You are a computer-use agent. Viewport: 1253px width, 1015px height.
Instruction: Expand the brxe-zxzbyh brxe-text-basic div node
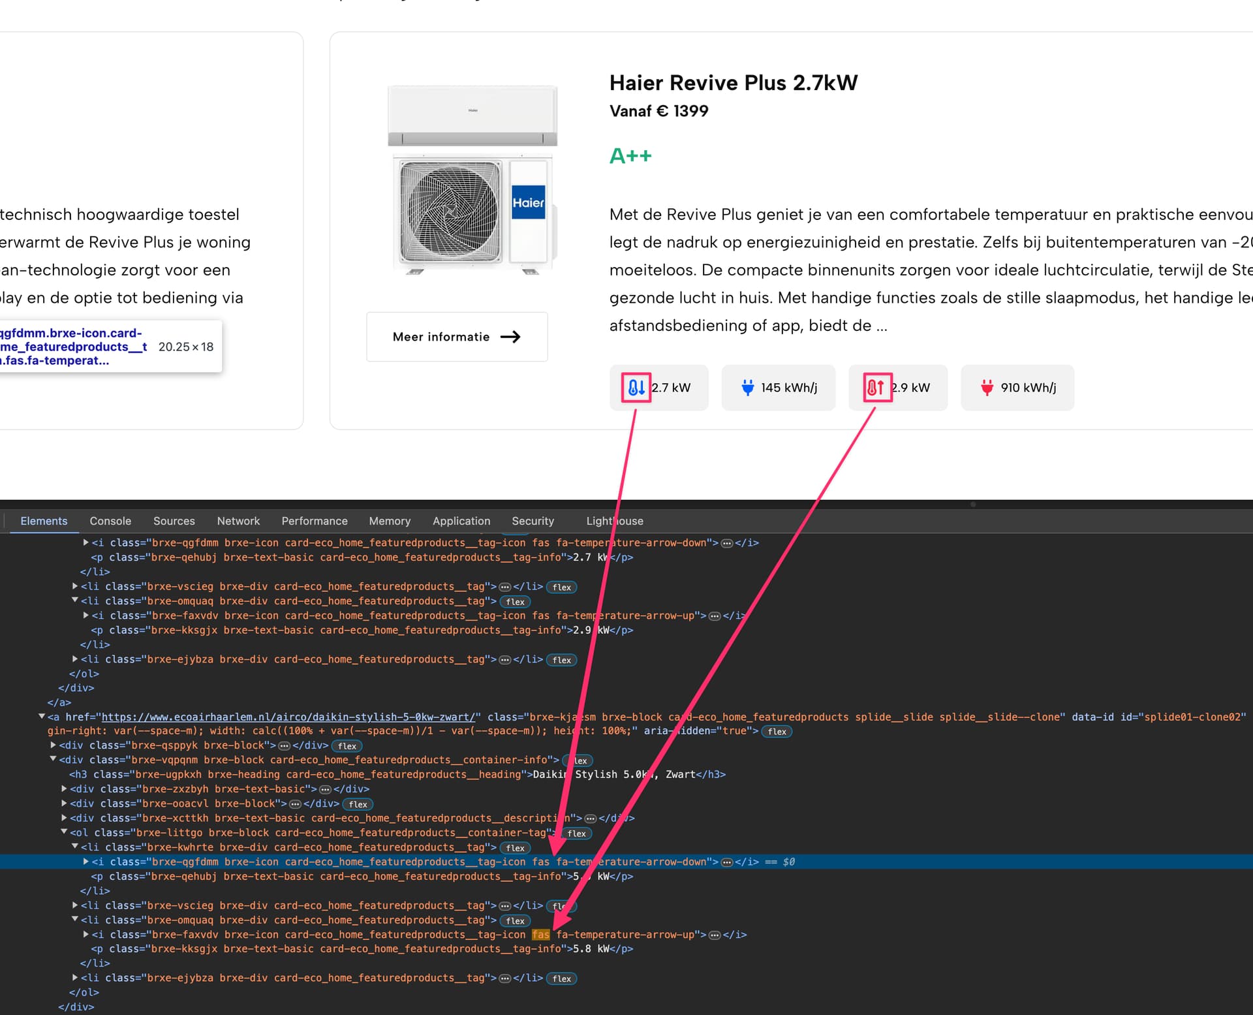64,789
